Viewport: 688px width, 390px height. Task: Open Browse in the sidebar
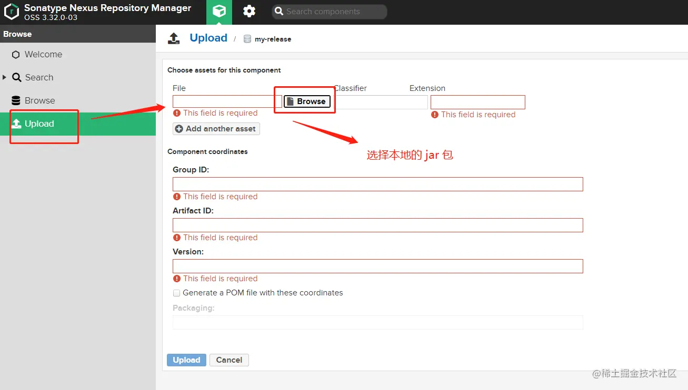click(78, 100)
